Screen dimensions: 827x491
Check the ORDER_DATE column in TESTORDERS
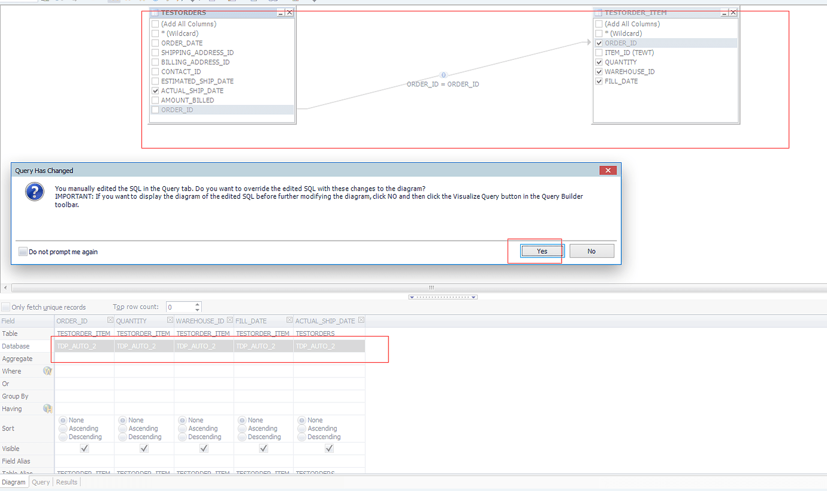click(x=155, y=43)
